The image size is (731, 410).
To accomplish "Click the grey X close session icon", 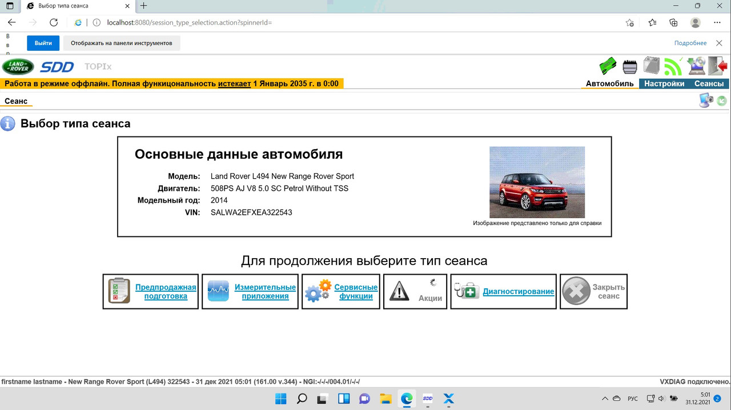I will [x=576, y=291].
